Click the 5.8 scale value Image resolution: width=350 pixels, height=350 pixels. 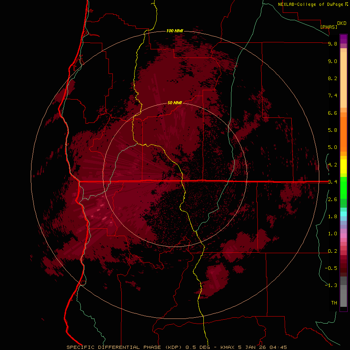[x=332, y=130]
